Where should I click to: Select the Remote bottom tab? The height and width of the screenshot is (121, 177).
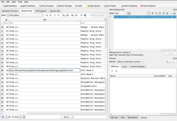[144, 118]
